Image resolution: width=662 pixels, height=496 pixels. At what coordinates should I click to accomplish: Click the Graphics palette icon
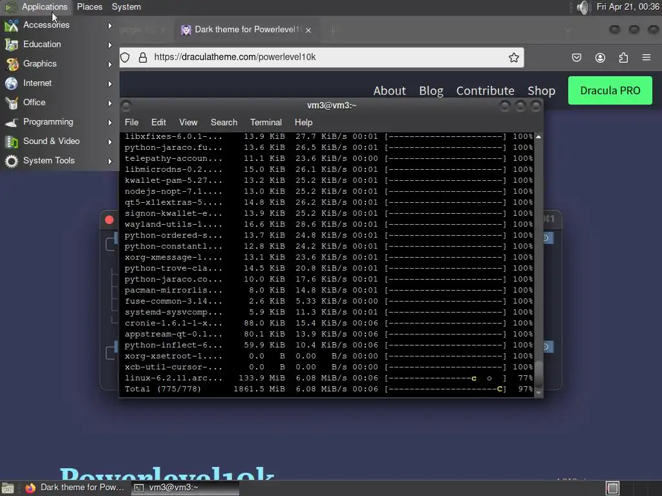click(12, 64)
